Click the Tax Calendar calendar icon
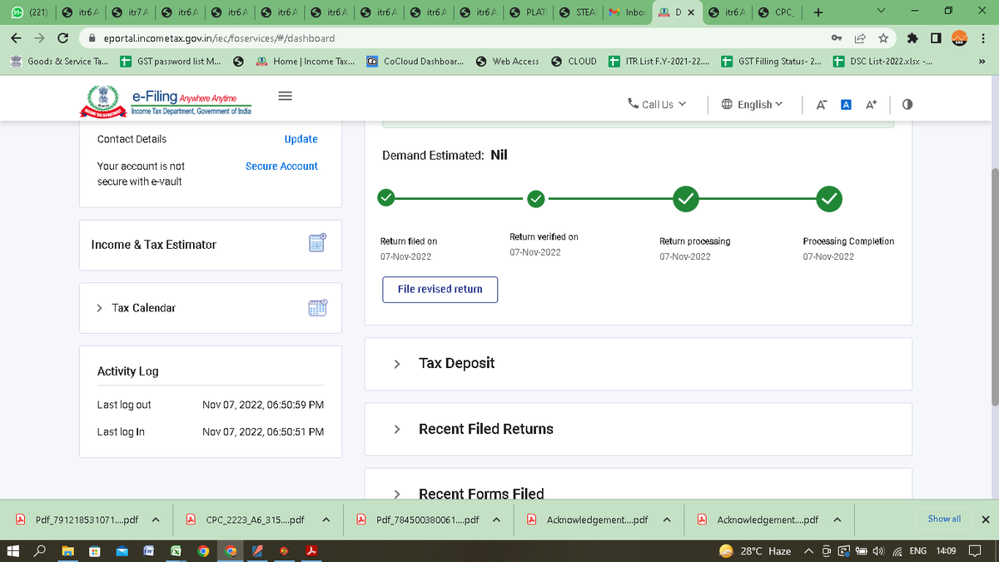The height and width of the screenshot is (562, 999). pos(318,307)
